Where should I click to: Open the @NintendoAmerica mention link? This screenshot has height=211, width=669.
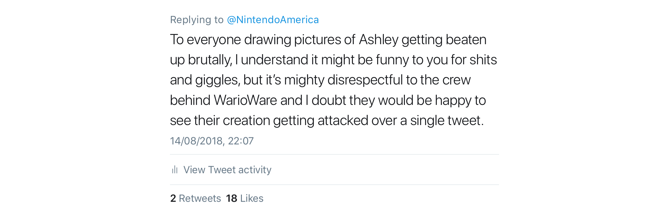[x=273, y=20]
